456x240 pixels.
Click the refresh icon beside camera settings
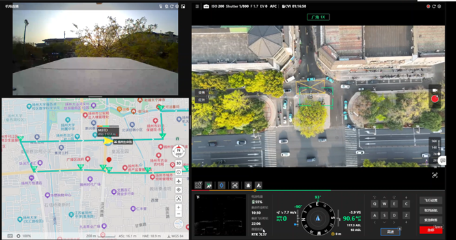point(434,7)
